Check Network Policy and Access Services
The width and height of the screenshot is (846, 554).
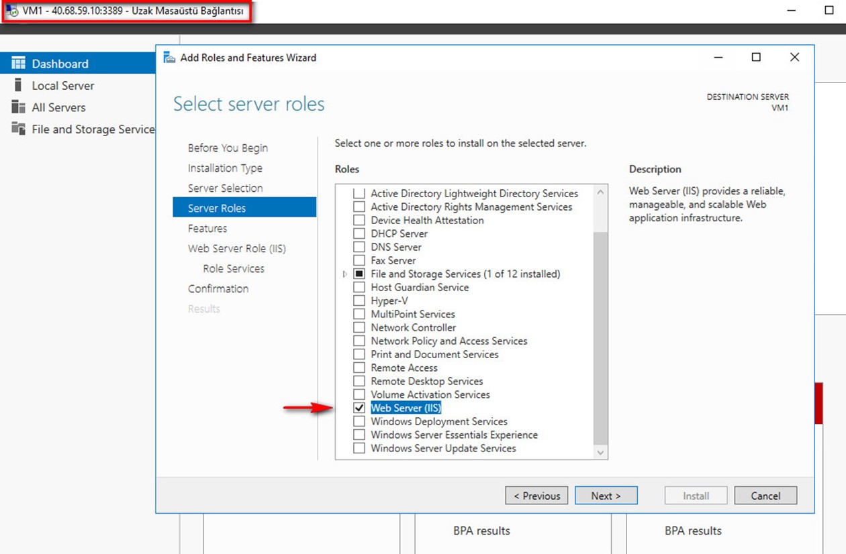click(x=359, y=341)
